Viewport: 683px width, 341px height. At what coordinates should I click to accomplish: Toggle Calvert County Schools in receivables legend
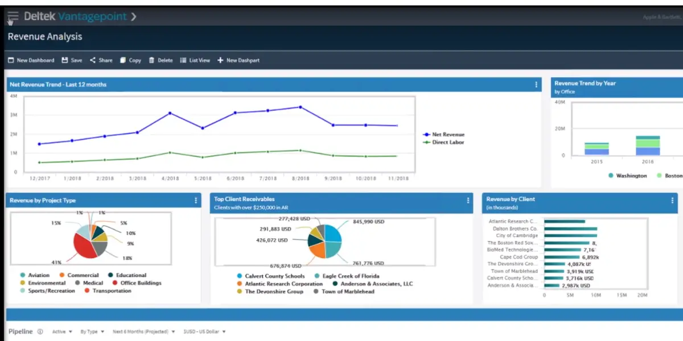coord(271,276)
